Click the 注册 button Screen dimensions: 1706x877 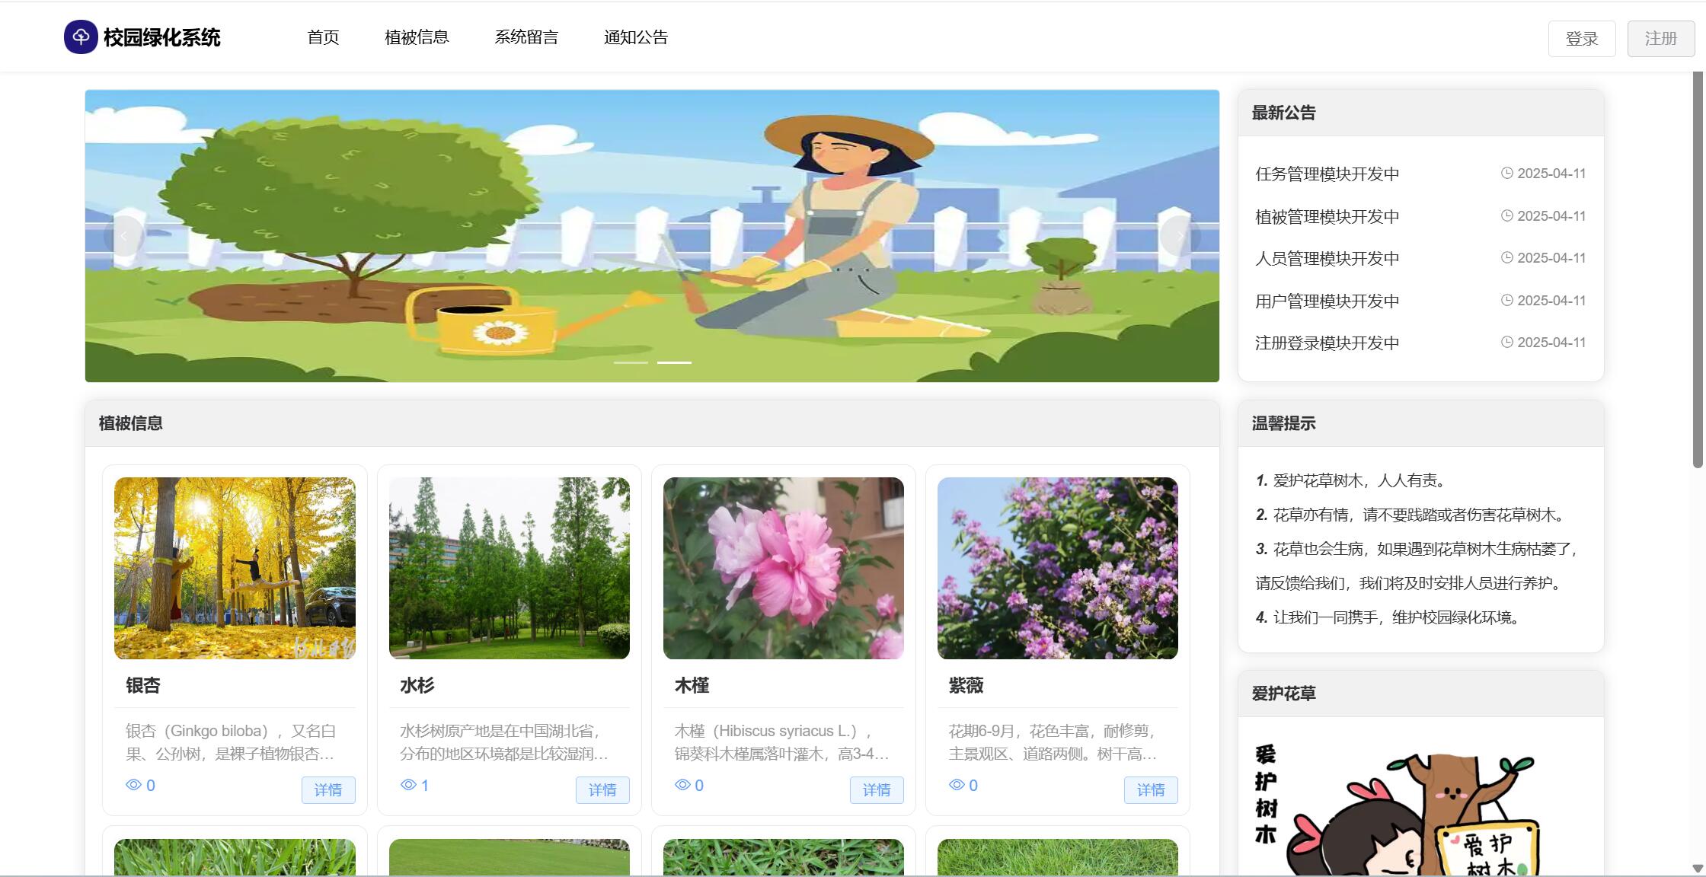(1660, 37)
